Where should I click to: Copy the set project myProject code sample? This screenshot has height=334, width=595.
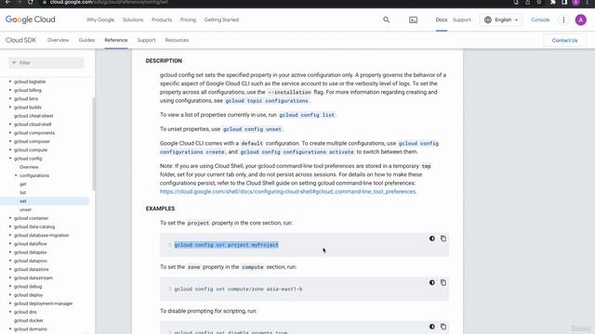[x=443, y=238]
